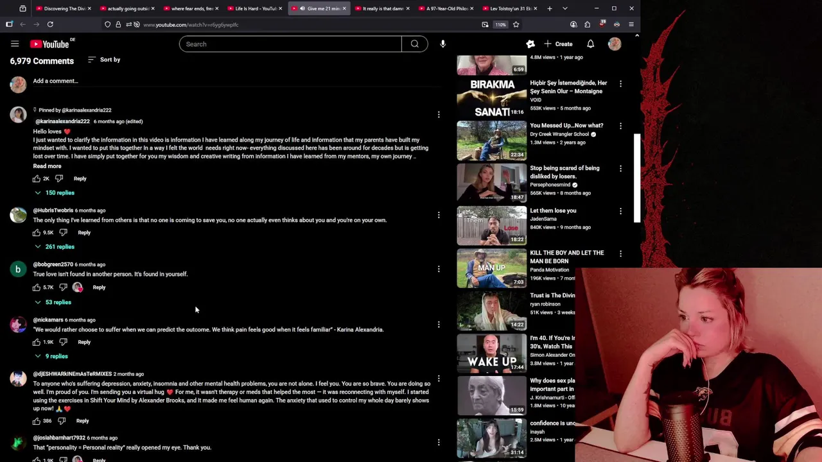Like the @djESHWARkINEmAsTeRMIXES comment
The height and width of the screenshot is (462, 822).
point(37,421)
